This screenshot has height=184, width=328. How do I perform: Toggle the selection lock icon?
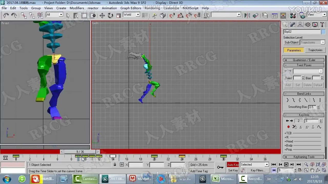pyautogui.click(x=115, y=165)
